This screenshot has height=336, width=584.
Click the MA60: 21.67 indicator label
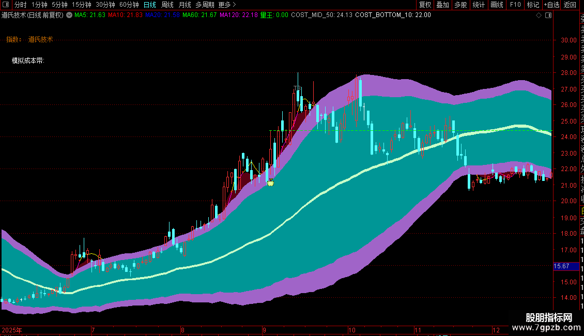click(x=199, y=15)
